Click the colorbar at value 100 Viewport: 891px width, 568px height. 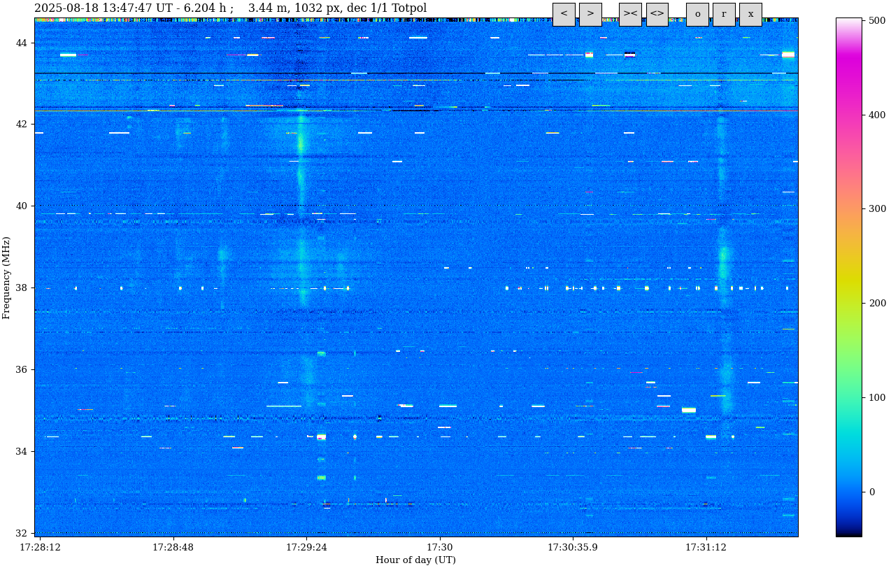click(x=848, y=397)
